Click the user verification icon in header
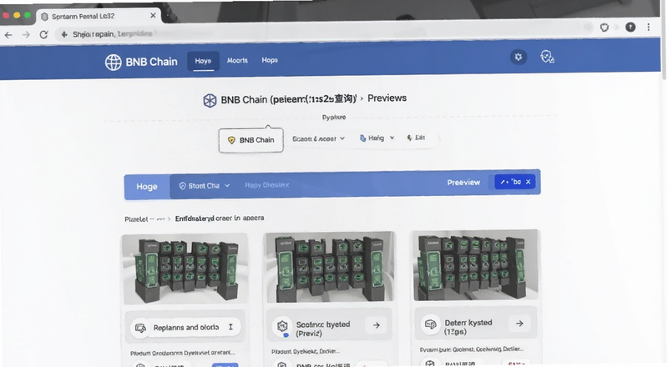668x367 pixels. tap(547, 57)
